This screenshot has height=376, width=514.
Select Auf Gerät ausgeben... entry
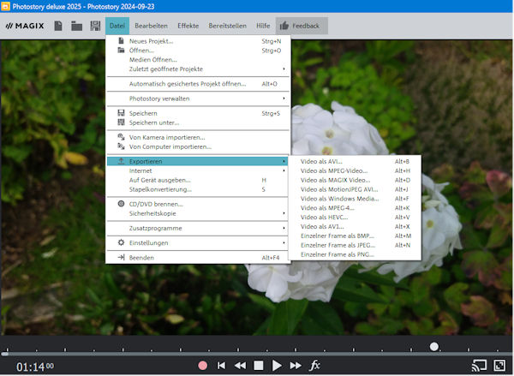click(198, 181)
